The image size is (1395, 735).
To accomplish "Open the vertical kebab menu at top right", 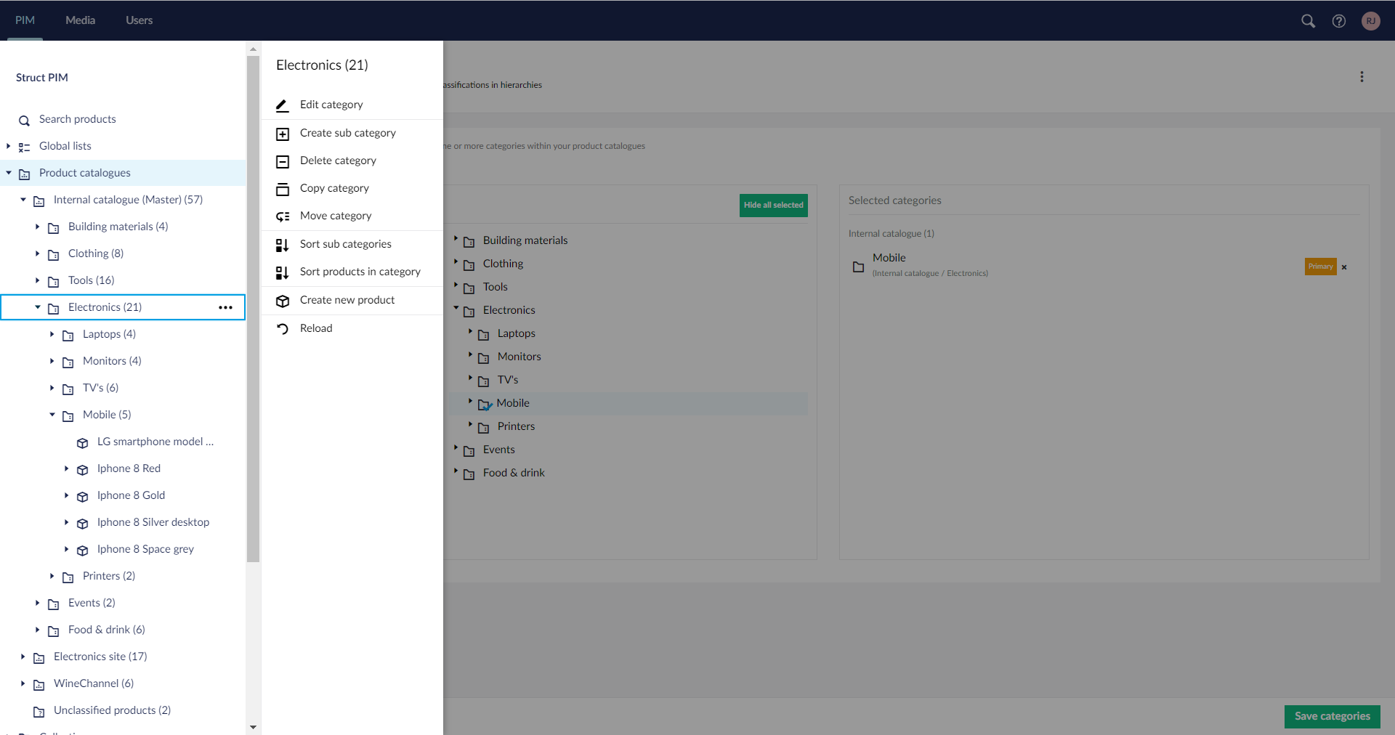I will tap(1362, 77).
